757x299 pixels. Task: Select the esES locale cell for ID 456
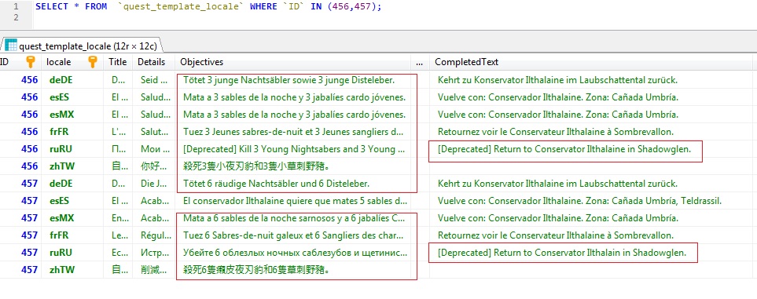coord(73,97)
